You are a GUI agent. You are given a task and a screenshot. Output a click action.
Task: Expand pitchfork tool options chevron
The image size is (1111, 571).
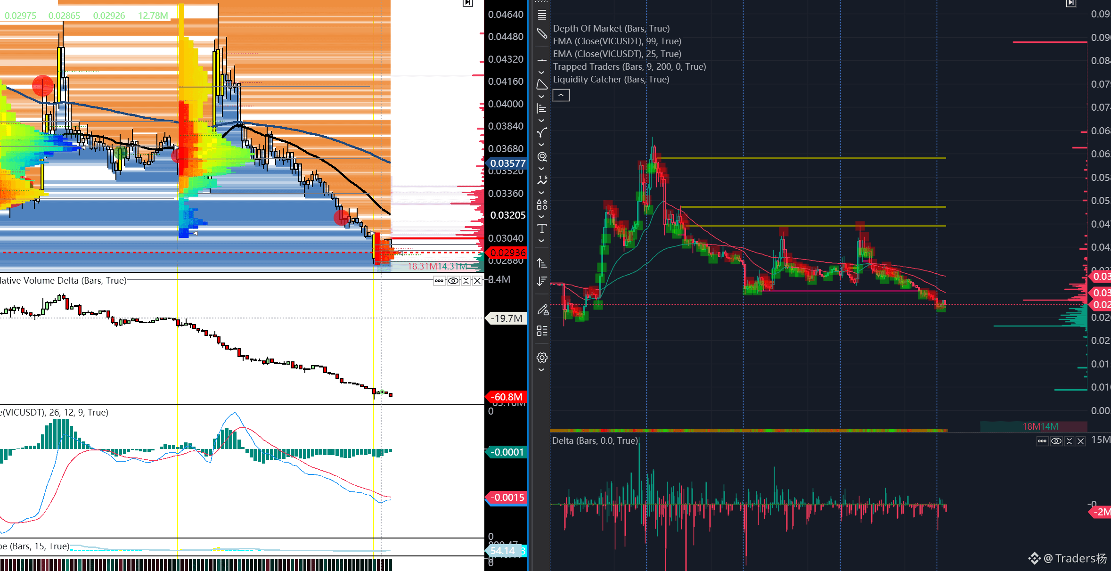point(542,145)
